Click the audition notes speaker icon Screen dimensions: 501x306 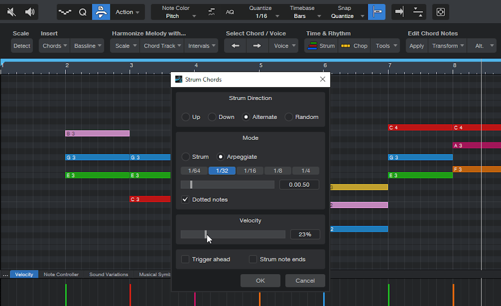pyautogui.click(x=30, y=12)
